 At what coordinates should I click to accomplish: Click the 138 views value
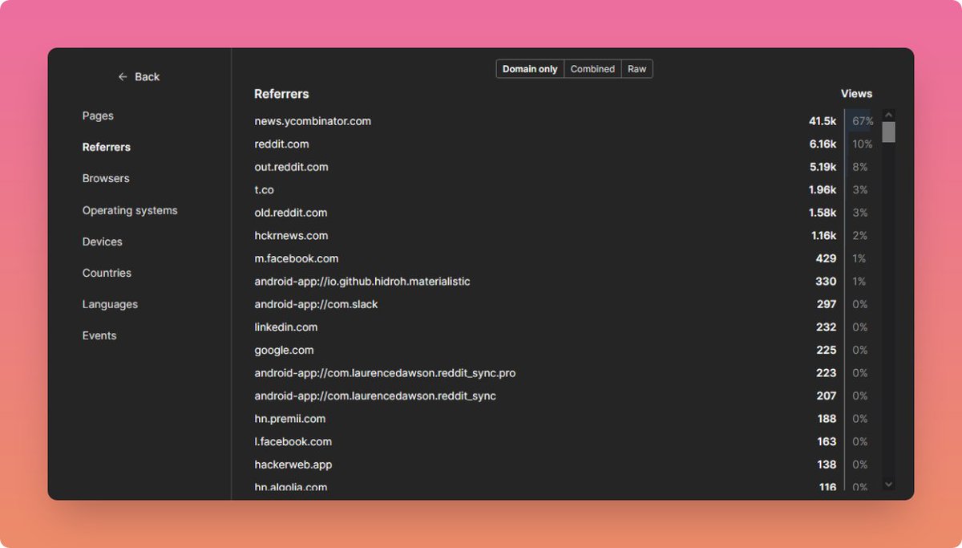[827, 465]
